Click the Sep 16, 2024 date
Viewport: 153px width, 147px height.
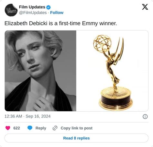tap(38, 116)
